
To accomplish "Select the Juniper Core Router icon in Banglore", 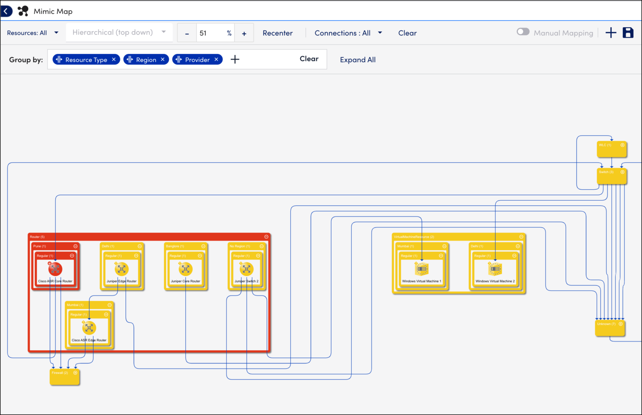I will 186,269.
